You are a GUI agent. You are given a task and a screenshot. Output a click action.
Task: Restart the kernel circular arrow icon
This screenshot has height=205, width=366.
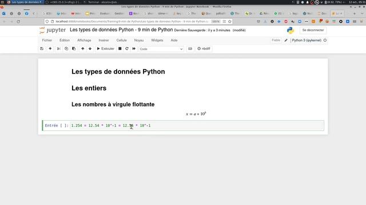(x=127, y=49)
